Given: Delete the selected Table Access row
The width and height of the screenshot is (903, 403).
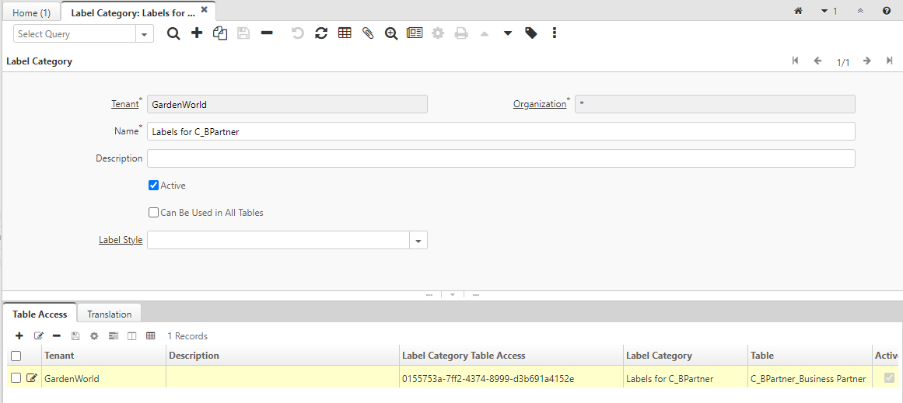Looking at the screenshot, I should (57, 335).
